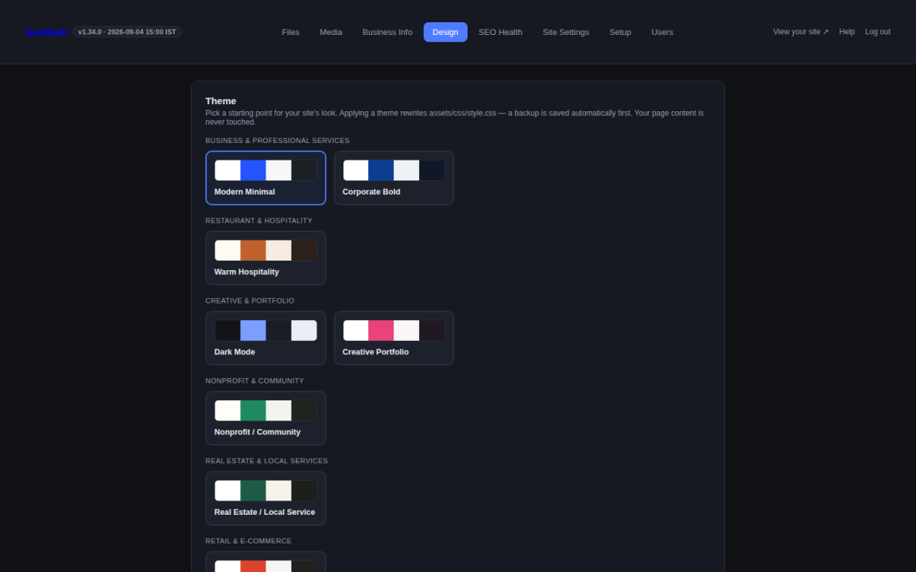Screen dimensions: 916x572
Task: Click the GeoRank logo link
Action: (x=46, y=32)
